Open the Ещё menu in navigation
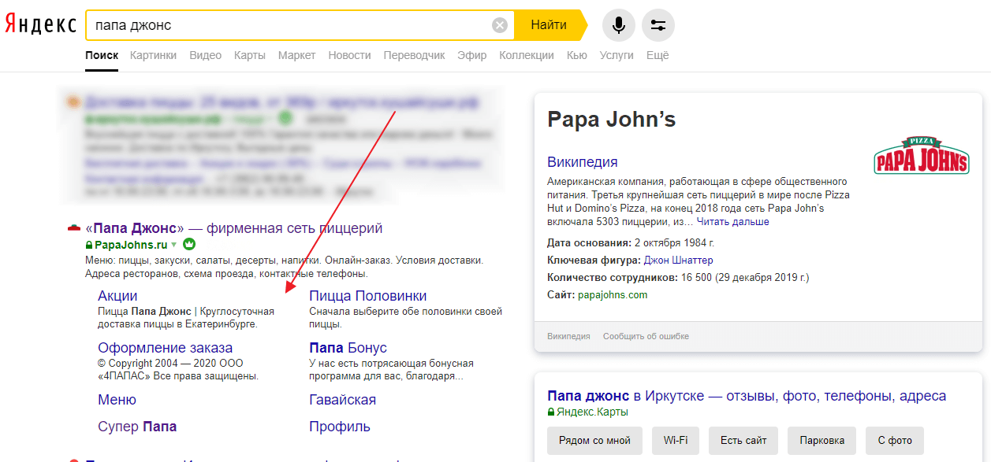This screenshot has width=991, height=462. (x=657, y=55)
